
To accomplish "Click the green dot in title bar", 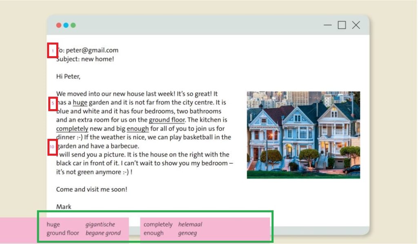I will point(73,25).
